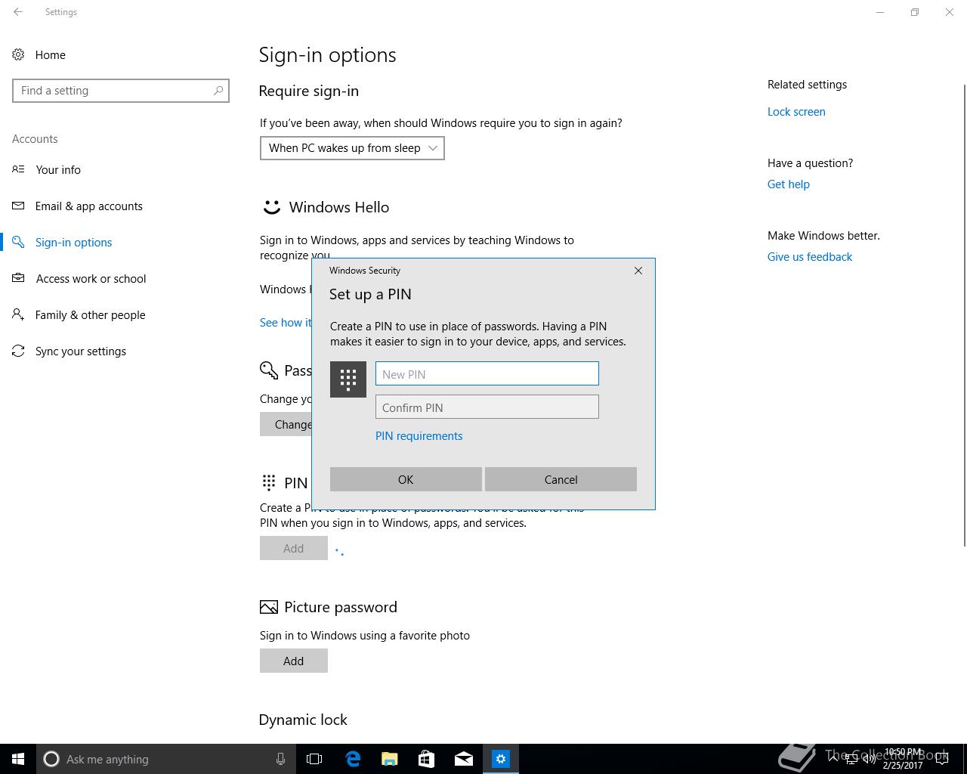Viewport: 967px width, 774px height.
Task: Click the back arrow in Settings
Action: click(x=18, y=12)
